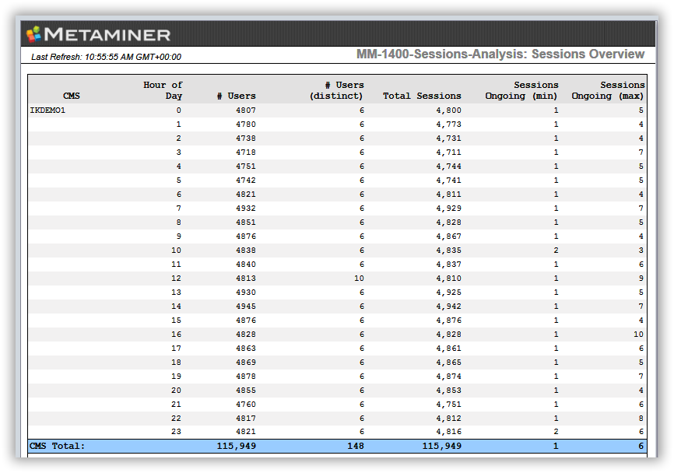Click users value 4718
This screenshot has height=473, width=674.
pos(246,152)
